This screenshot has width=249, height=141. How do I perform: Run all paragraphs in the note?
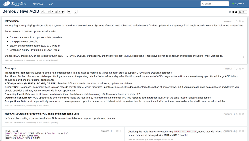[x=42, y=12]
